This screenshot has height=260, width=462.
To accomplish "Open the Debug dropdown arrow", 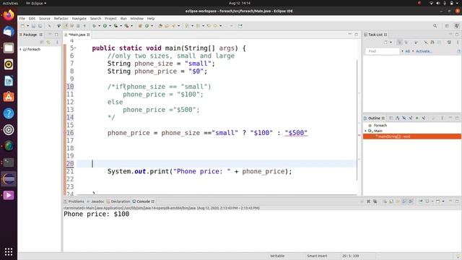I will click(x=99, y=26).
